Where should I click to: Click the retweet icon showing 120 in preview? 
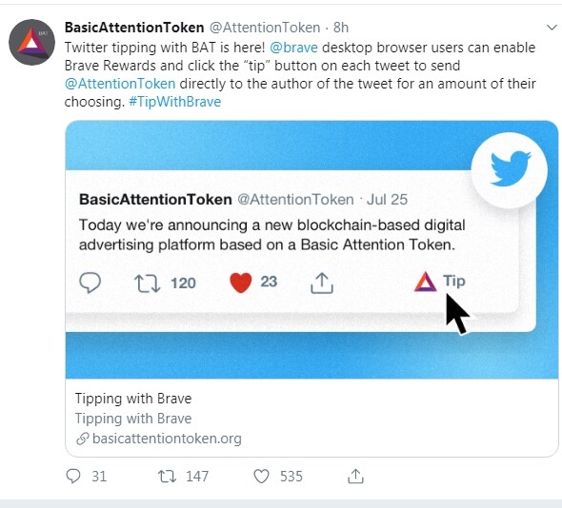tap(148, 283)
